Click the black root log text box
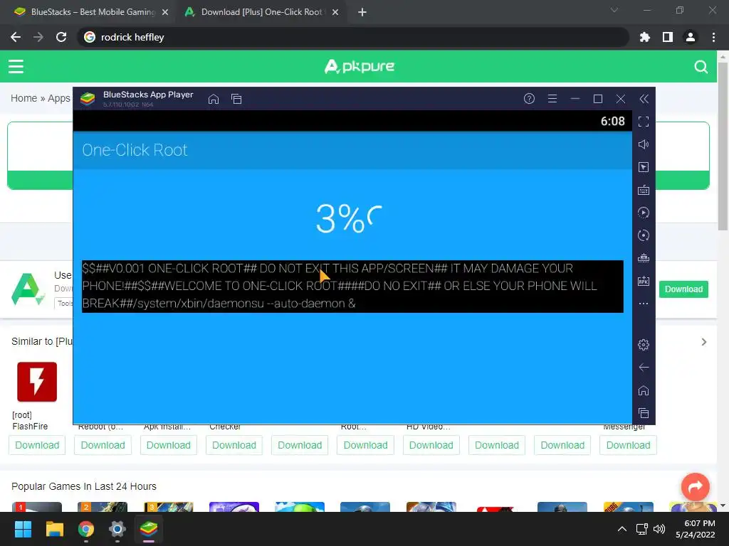729x546 pixels. (352, 286)
